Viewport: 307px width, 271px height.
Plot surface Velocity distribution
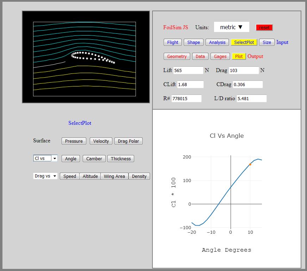click(101, 141)
